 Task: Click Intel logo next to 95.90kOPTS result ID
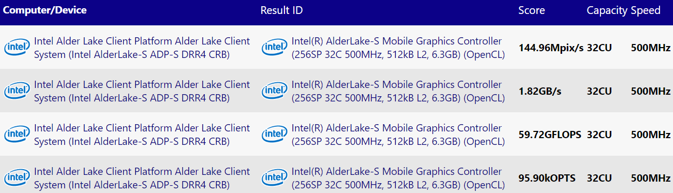pos(275,178)
